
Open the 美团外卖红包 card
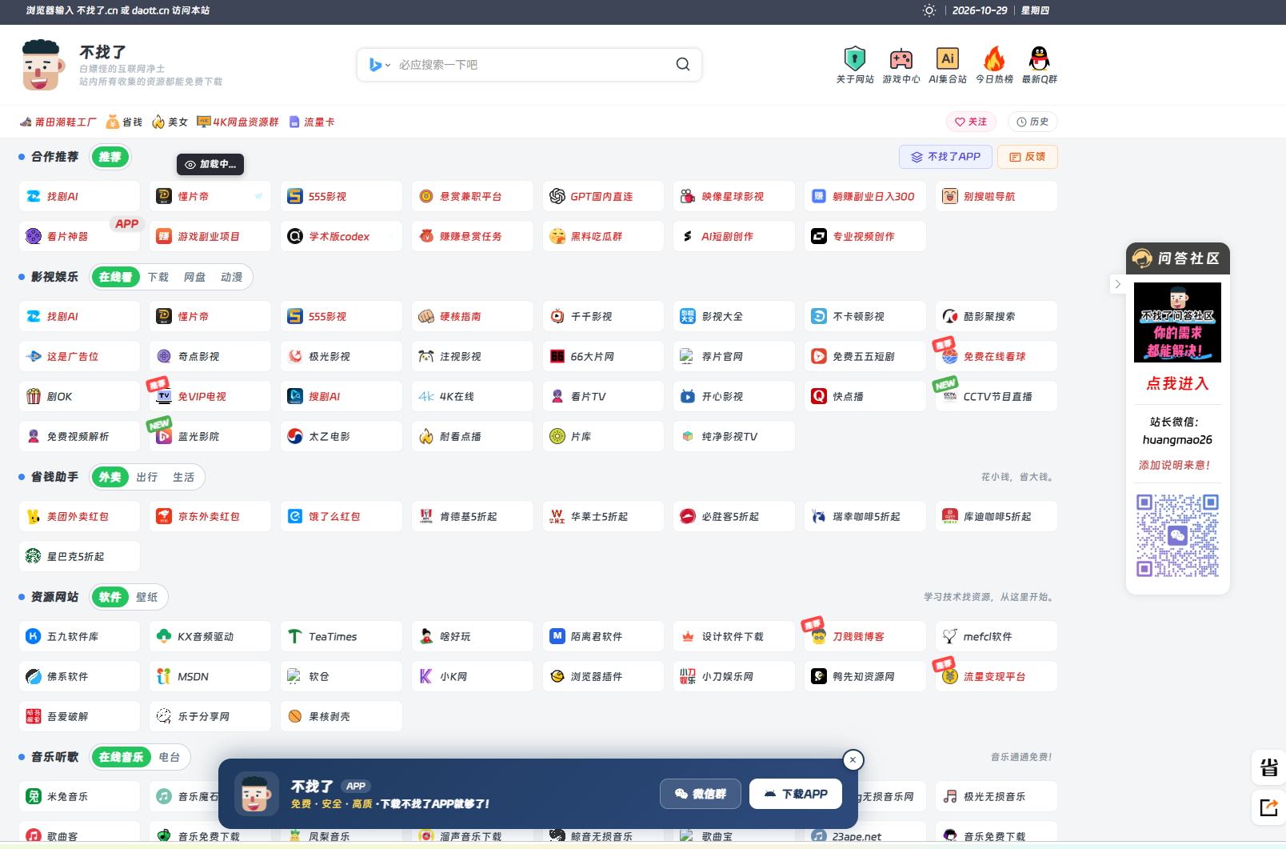point(79,516)
